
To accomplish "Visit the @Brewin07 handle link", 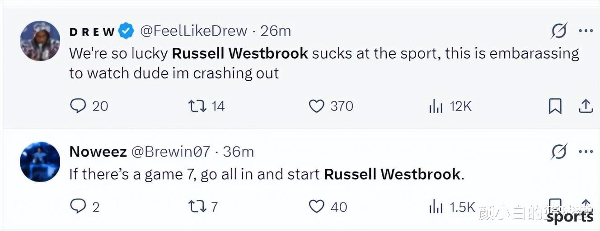I will pos(170,152).
